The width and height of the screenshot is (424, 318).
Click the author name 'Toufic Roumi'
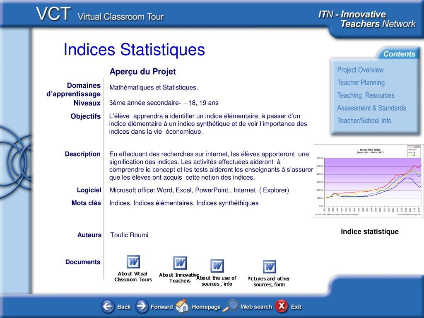tap(129, 235)
